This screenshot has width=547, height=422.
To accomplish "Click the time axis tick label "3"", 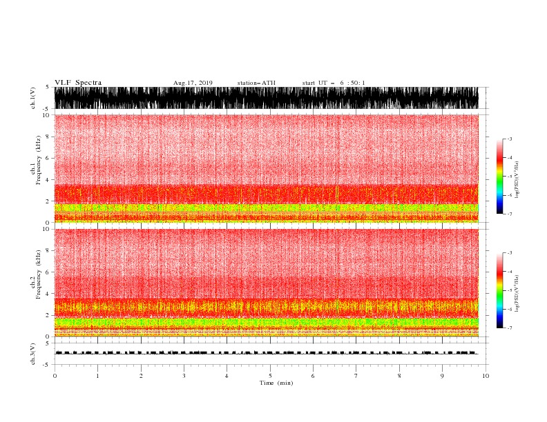I will (184, 376).
